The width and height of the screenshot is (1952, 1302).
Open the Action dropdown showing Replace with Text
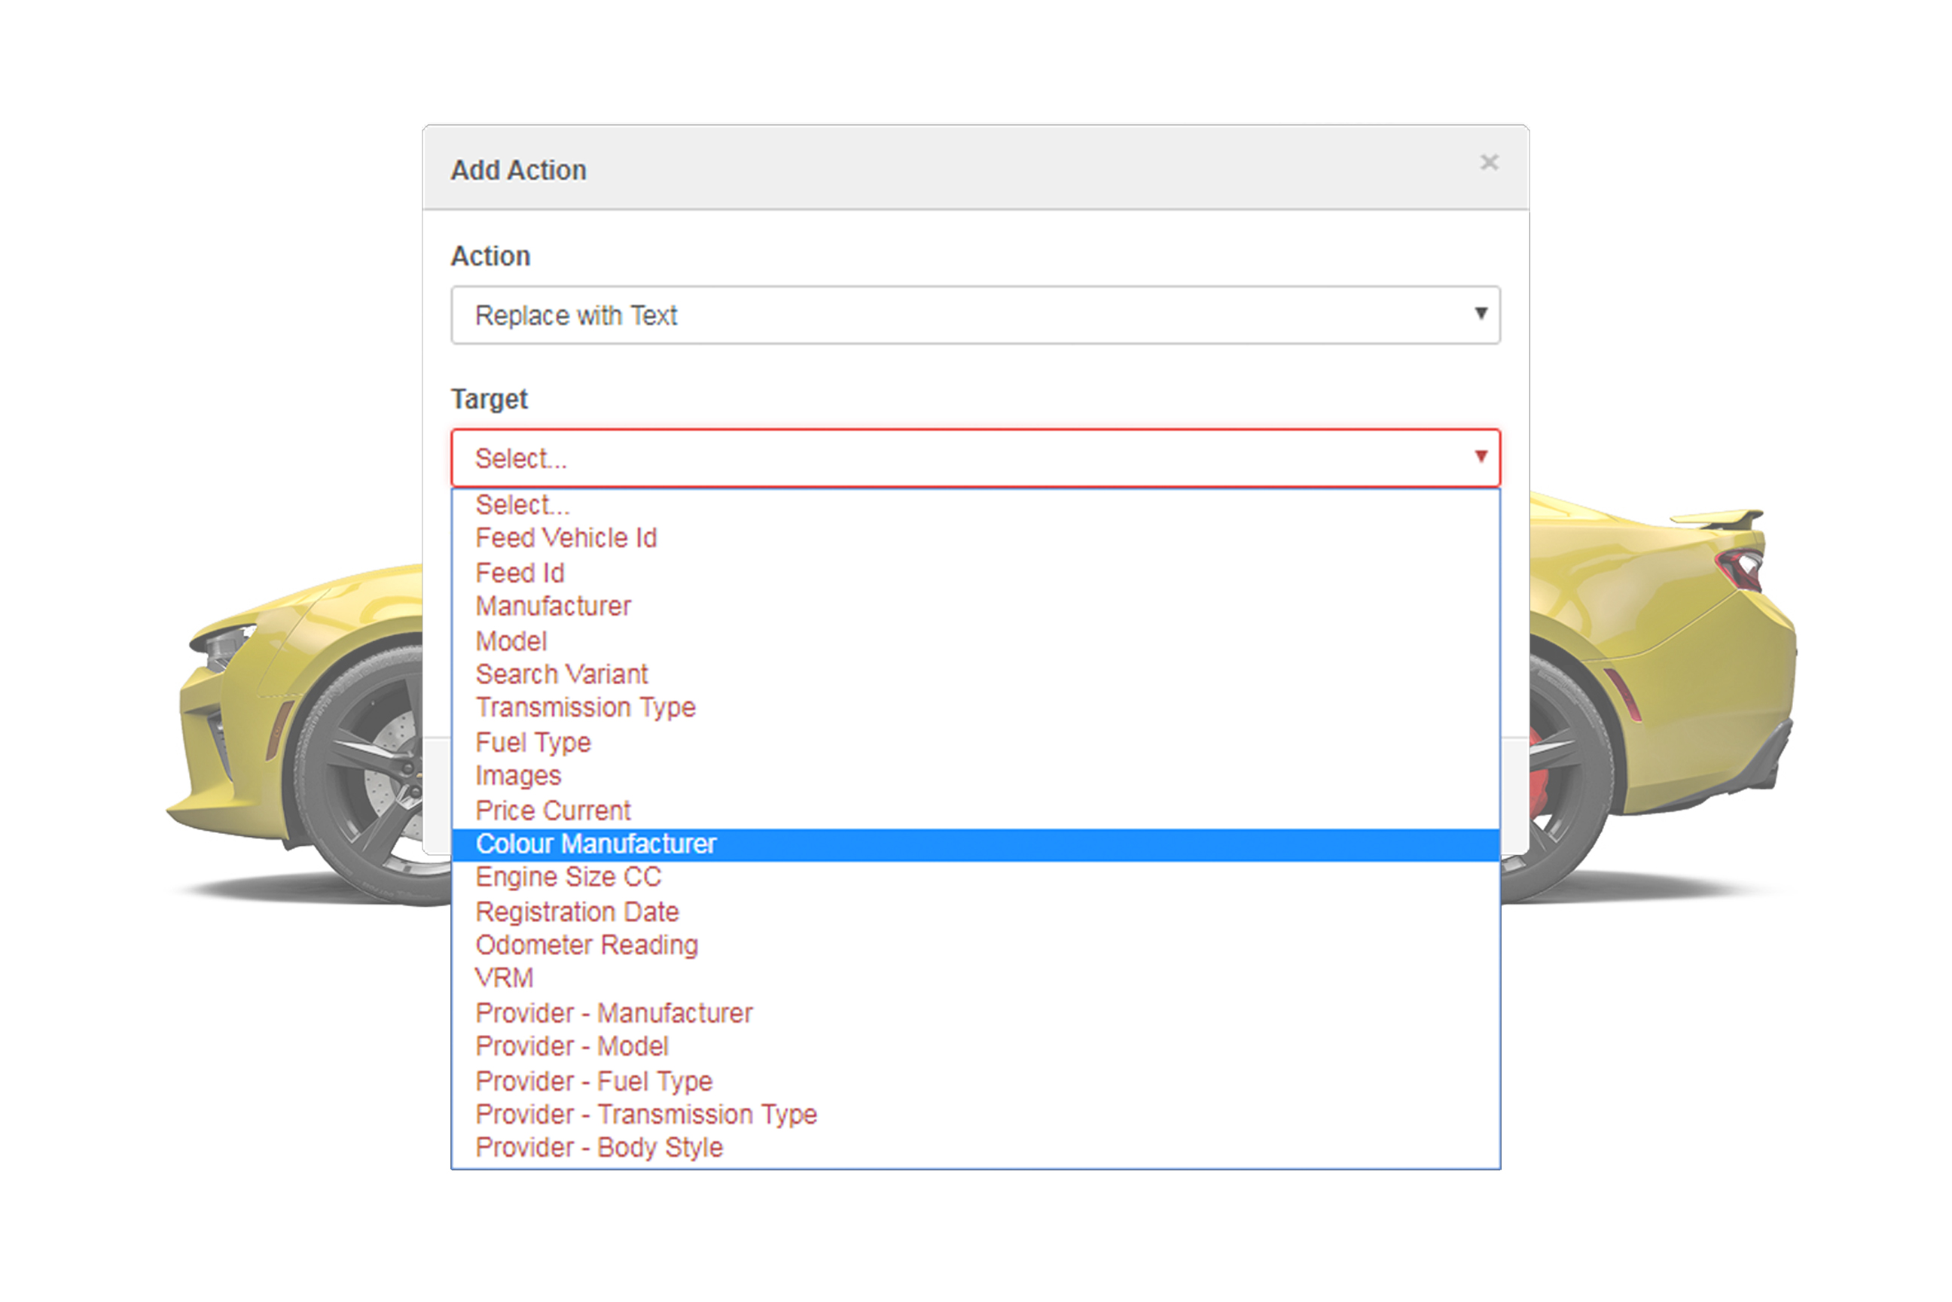(x=975, y=315)
